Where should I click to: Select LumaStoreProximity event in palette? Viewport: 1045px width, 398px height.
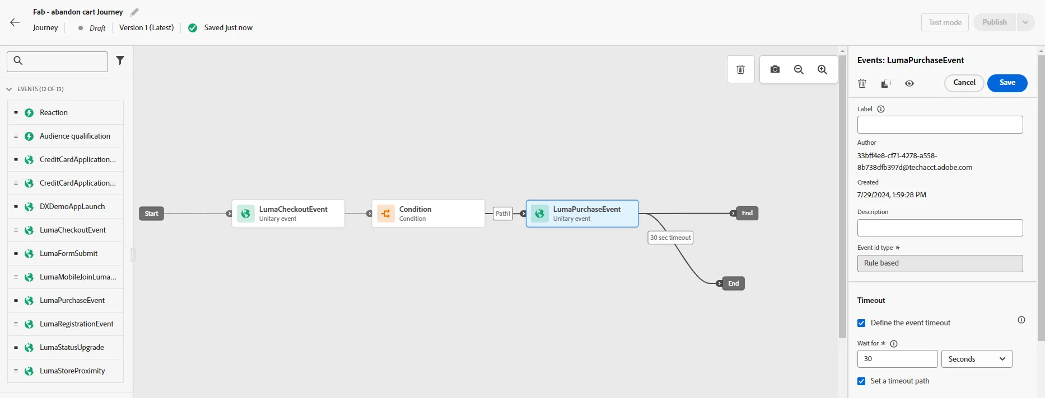[66, 371]
